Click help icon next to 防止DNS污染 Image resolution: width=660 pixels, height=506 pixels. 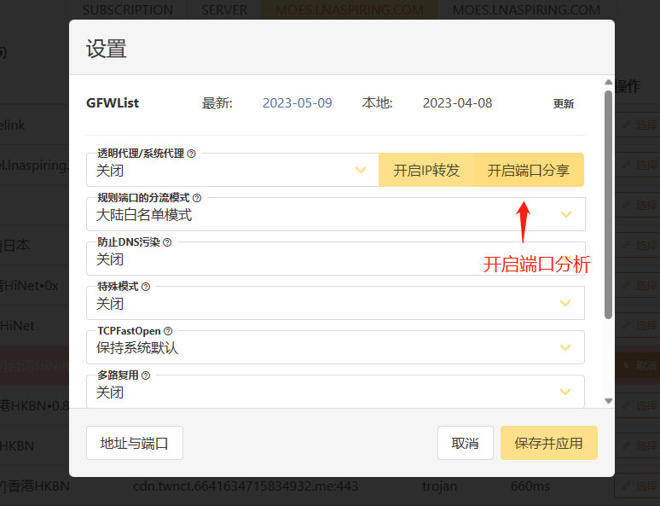(x=167, y=242)
